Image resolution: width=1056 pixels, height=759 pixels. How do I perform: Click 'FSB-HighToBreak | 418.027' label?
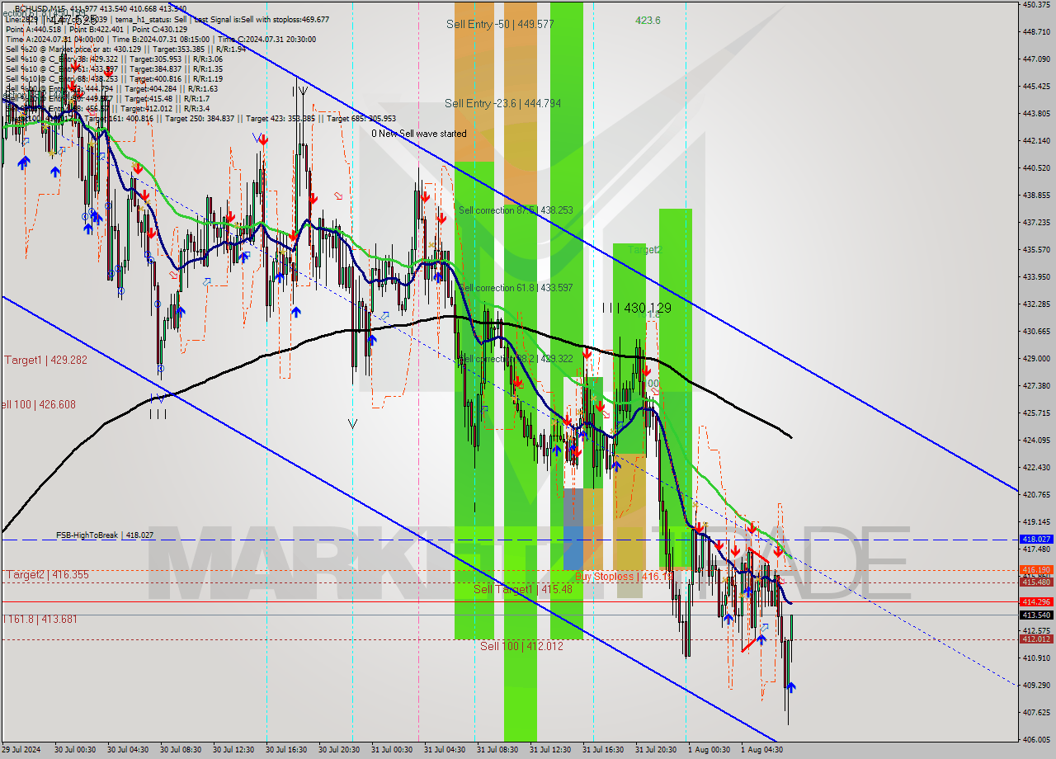tap(105, 535)
